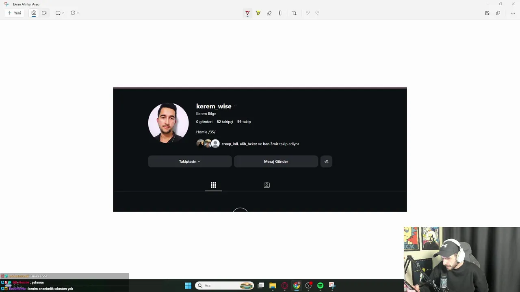Viewport: 520px width, 292px height.
Task: Expand the Takiptesin following dropdown
Action: click(x=190, y=161)
